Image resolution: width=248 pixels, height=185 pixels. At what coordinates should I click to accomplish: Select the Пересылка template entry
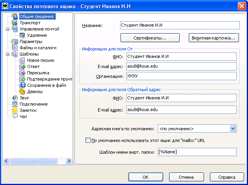coord(38,73)
